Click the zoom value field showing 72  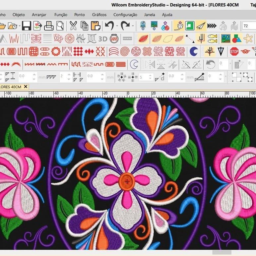(249, 26)
